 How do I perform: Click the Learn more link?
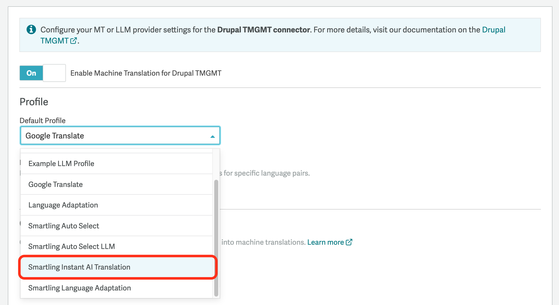point(326,242)
